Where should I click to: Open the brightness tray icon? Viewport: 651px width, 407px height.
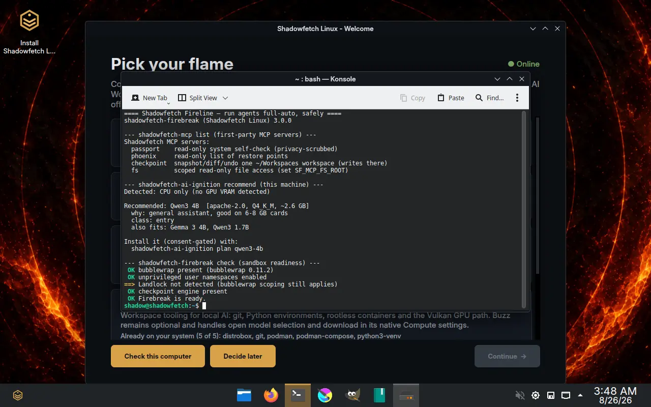coord(535,395)
